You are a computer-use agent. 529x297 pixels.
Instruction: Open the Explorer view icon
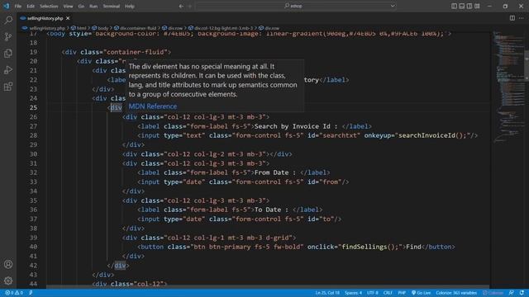[x=8, y=53]
